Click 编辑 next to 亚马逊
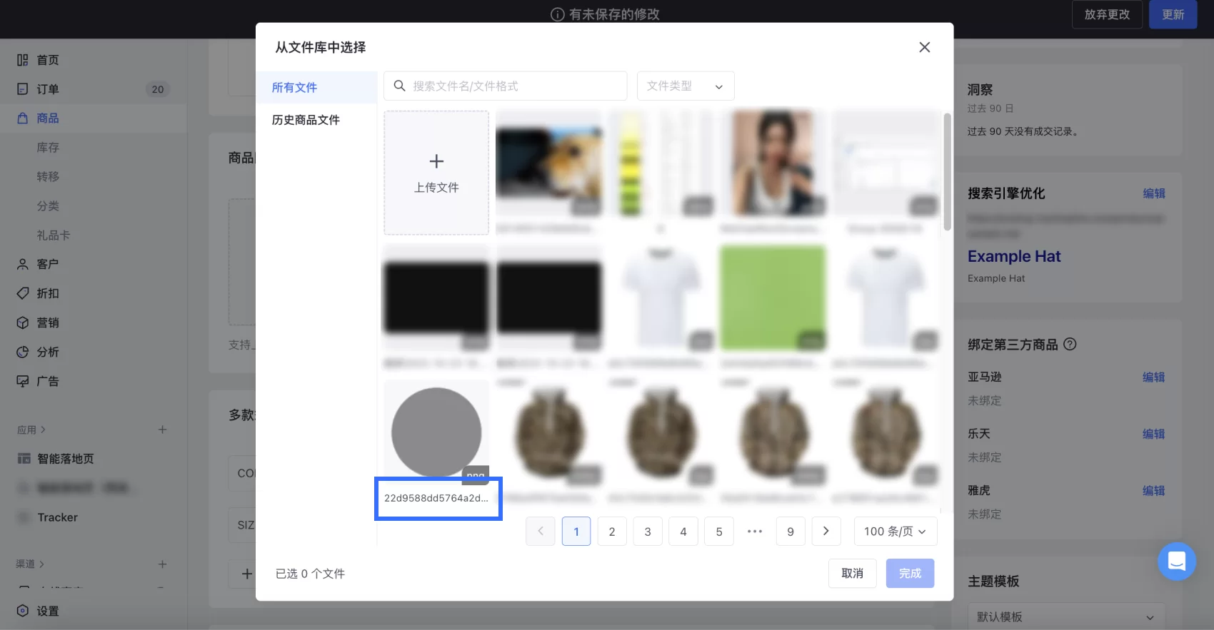 coord(1154,377)
